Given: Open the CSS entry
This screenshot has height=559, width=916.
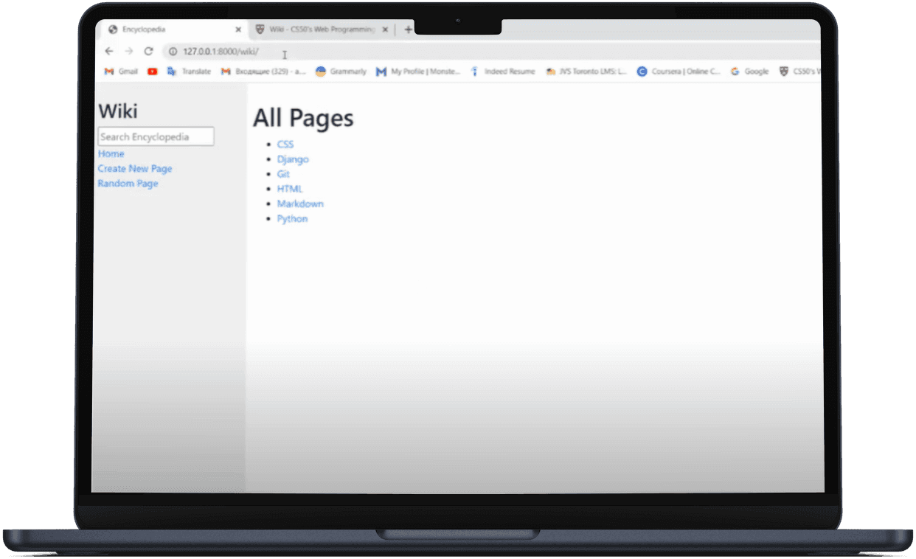Looking at the screenshot, I should tap(285, 144).
